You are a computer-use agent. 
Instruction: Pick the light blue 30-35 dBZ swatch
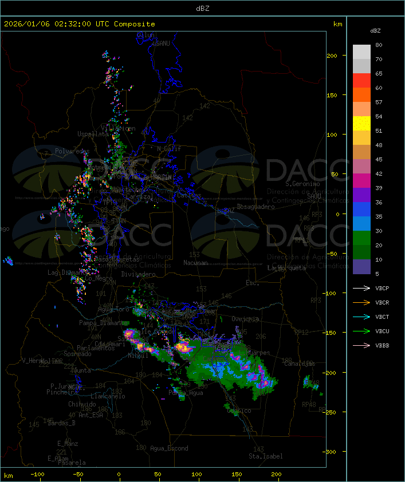[361, 224]
